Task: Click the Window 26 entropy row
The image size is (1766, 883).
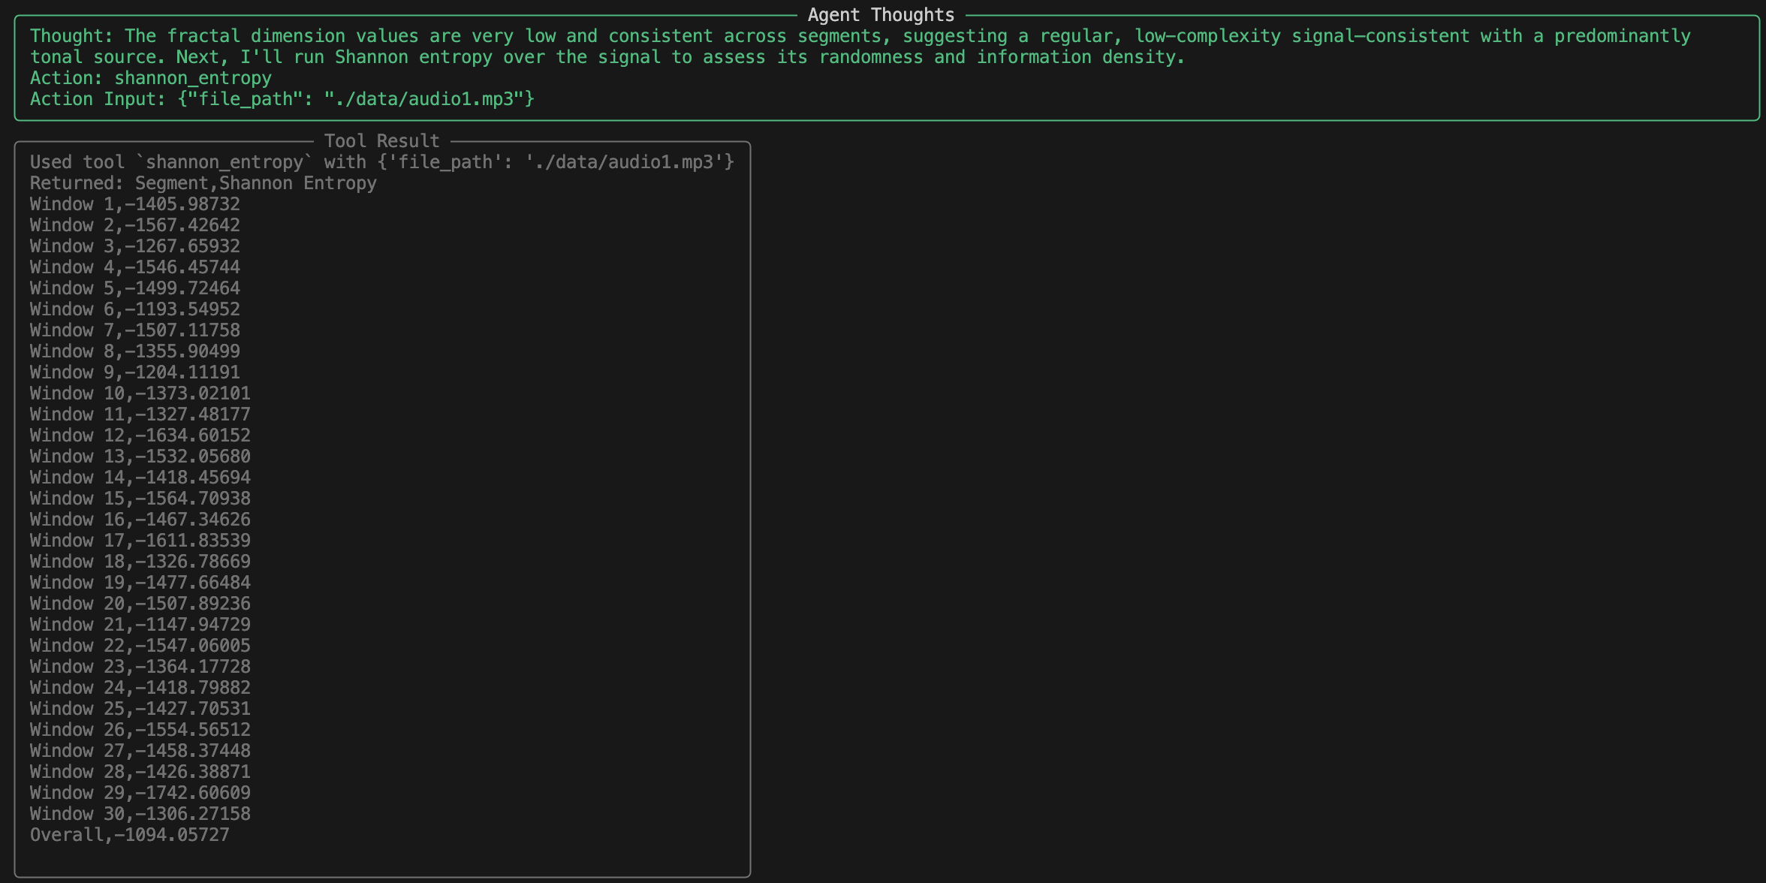Action: tap(140, 730)
